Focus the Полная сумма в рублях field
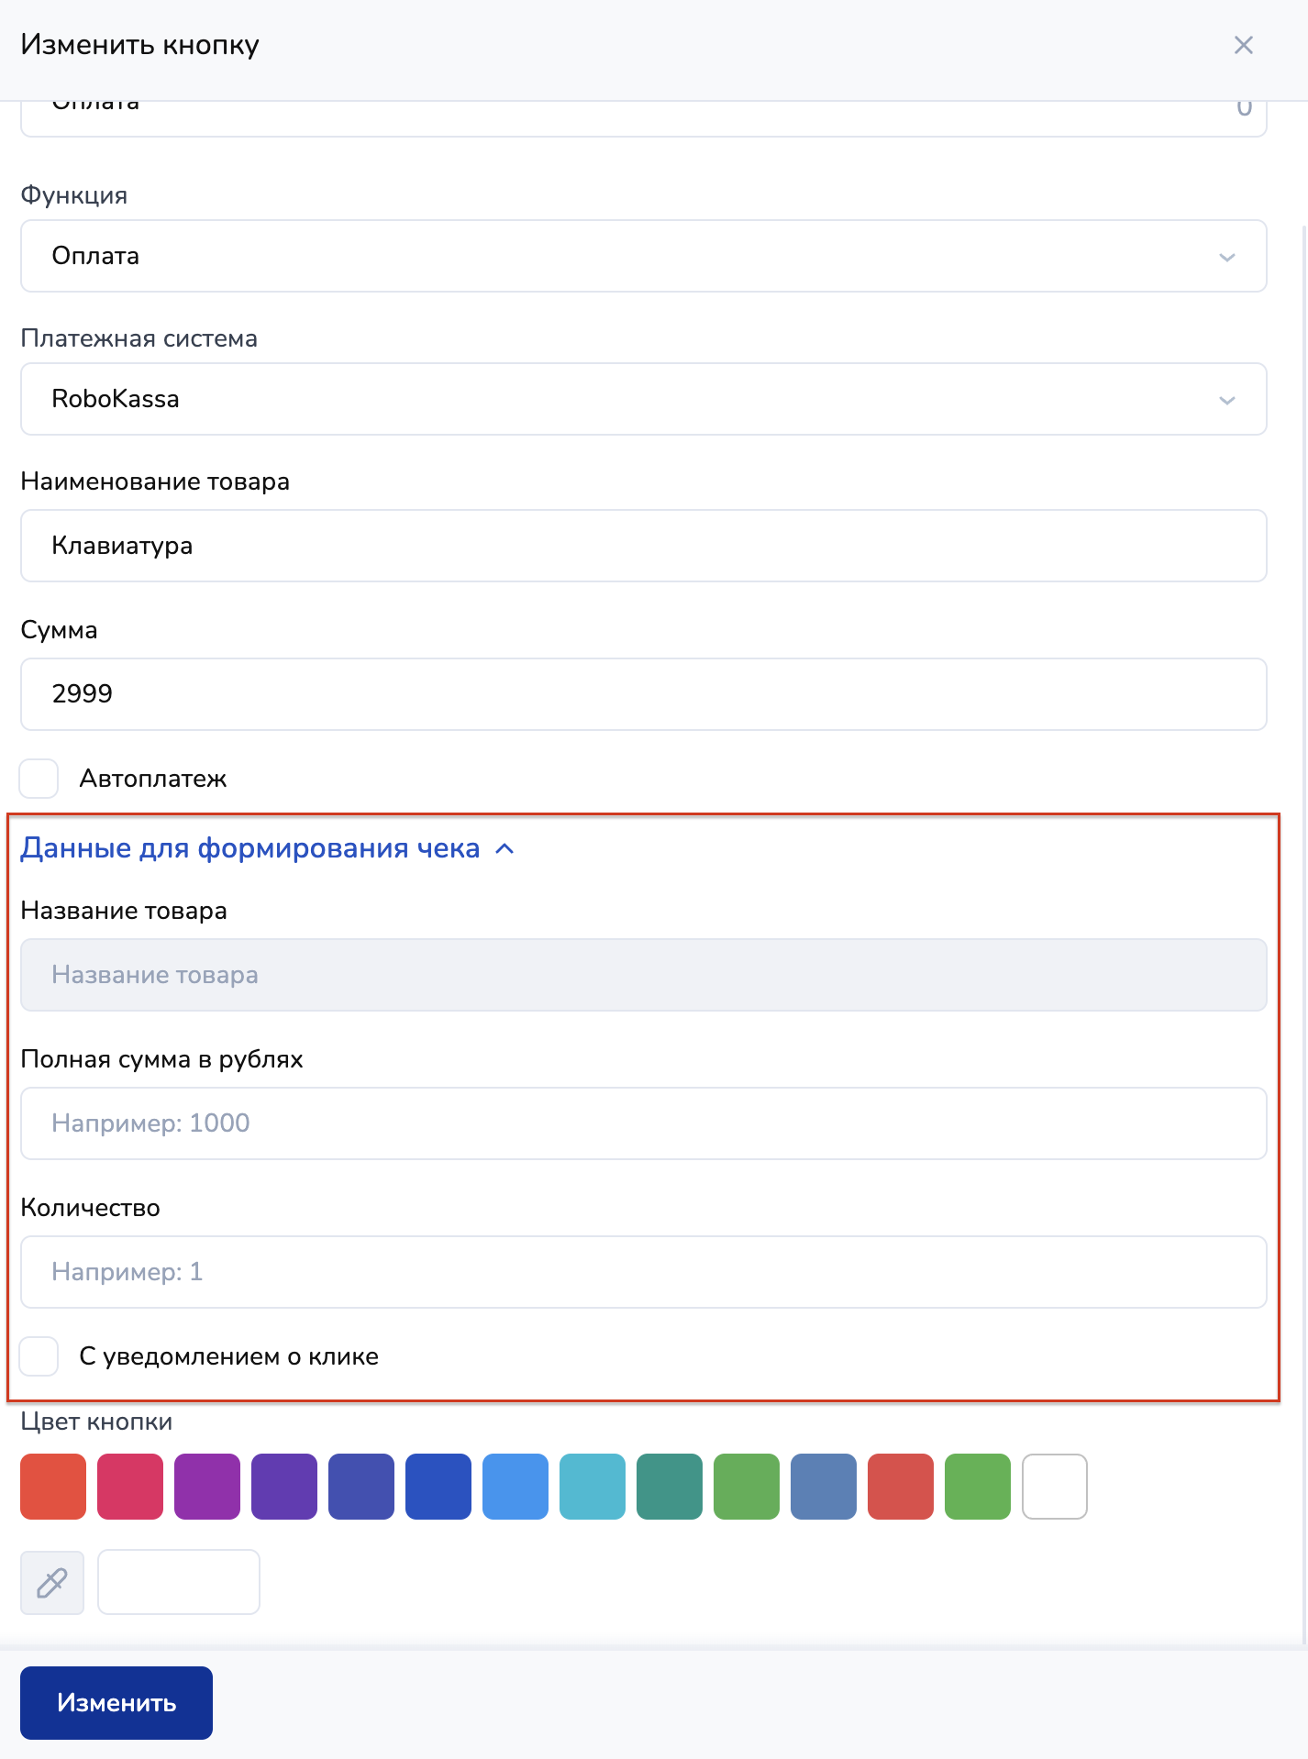1308x1759 pixels. click(643, 1123)
